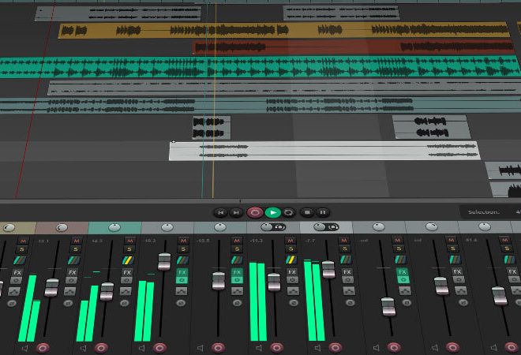The height and width of the screenshot is (355, 521).
Task: Toggle record monitoring speaker on the -10.5 strip
Action: (x=200, y=348)
